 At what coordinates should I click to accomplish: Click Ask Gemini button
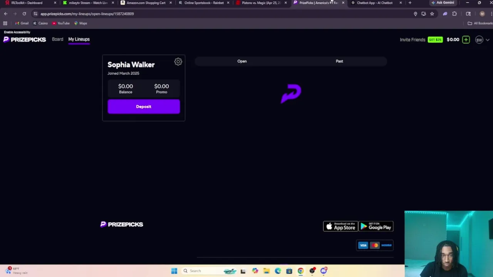[443, 3]
